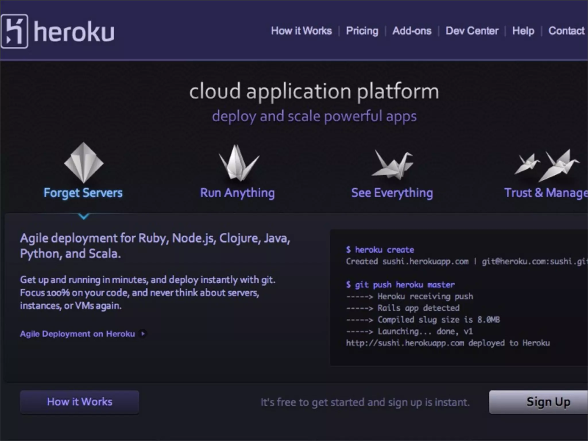588x441 pixels.
Task: Click the '$ git push heroku master' line
Action: pyautogui.click(x=400, y=285)
